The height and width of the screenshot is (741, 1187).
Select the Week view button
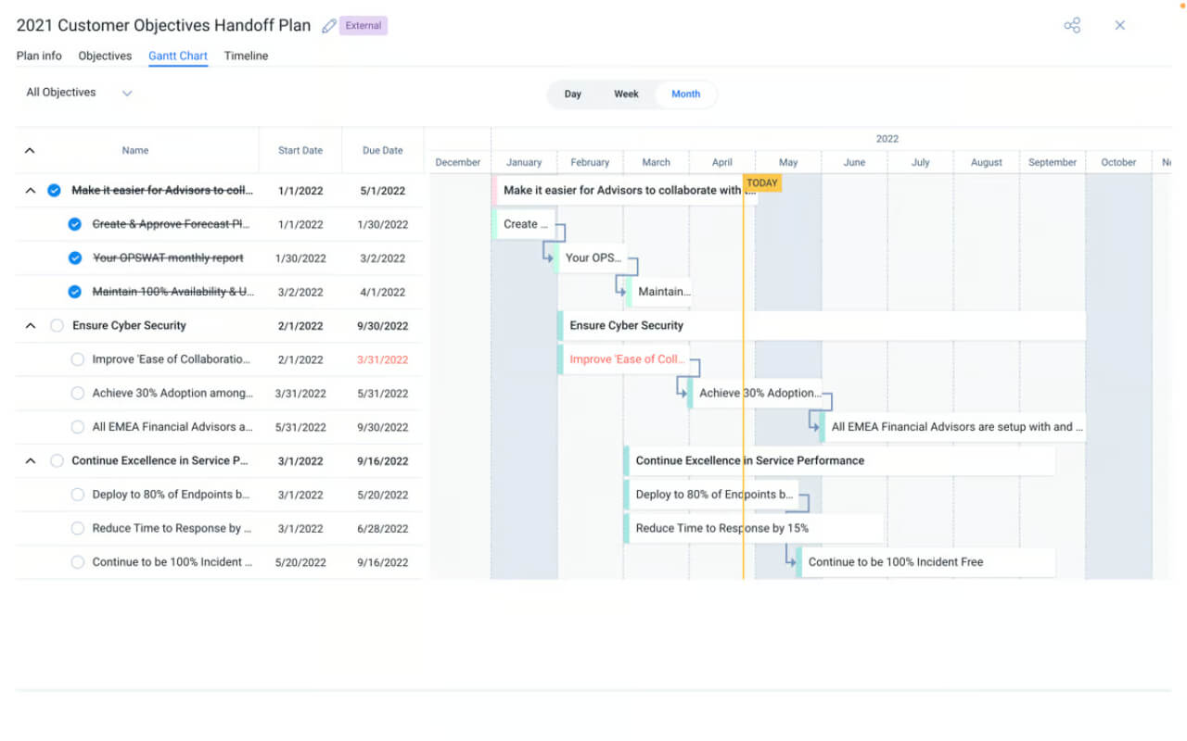coord(626,94)
